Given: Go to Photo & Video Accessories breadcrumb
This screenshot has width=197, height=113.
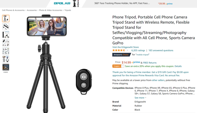Looking at the screenshot, I should pos(51,10).
